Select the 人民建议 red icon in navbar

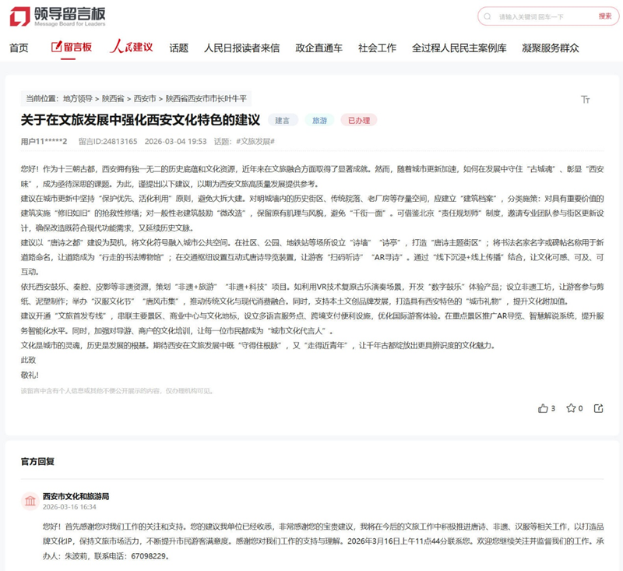pos(117,48)
